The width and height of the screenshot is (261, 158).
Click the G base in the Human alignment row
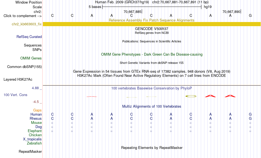tap(250, 115)
